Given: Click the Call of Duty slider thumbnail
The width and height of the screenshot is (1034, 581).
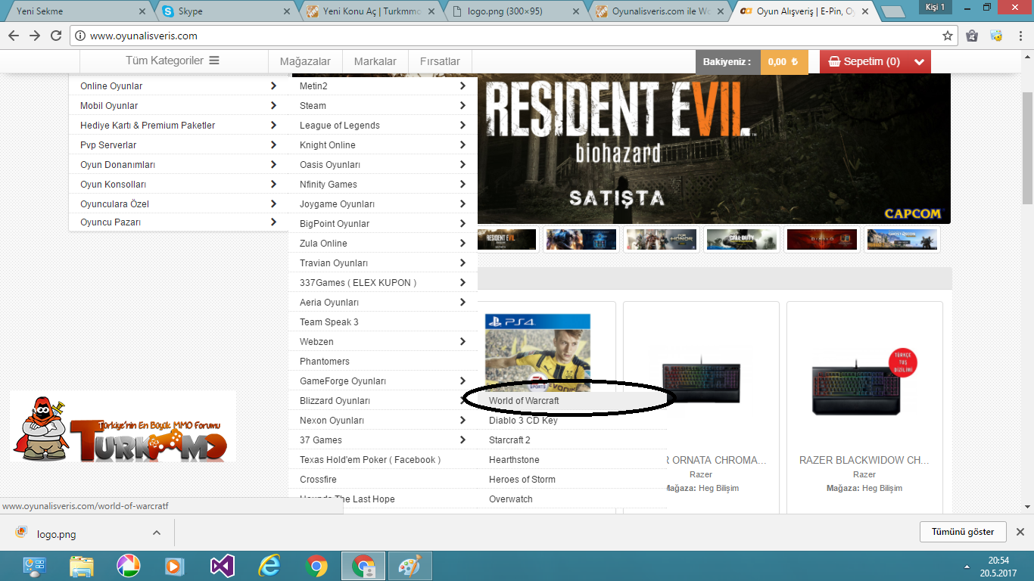Looking at the screenshot, I should [741, 239].
